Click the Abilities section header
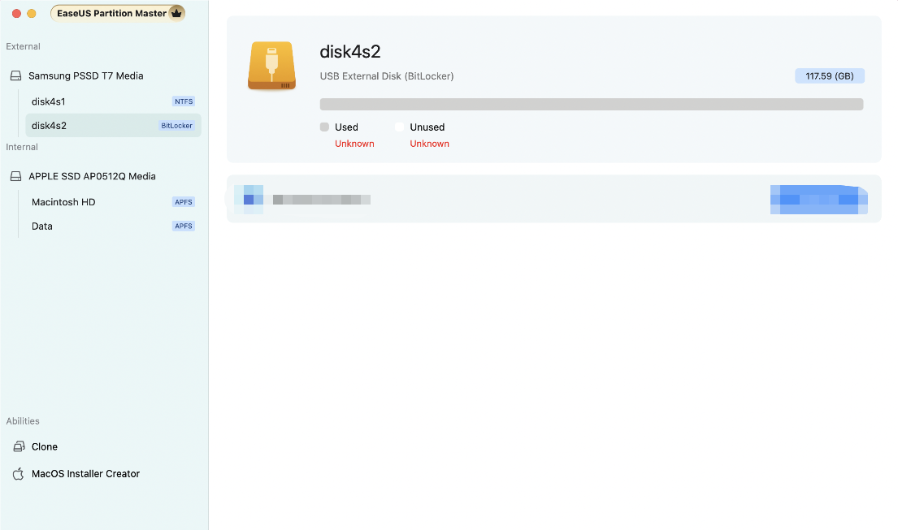Viewport: 898px width, 530px height. coord(23,420)
